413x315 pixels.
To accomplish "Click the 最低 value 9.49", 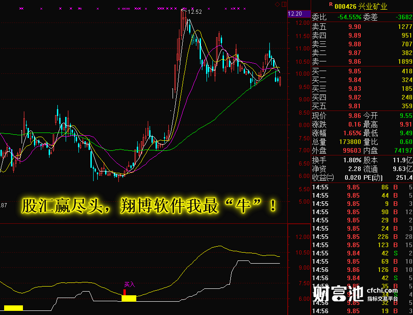I will coord(406,133).
